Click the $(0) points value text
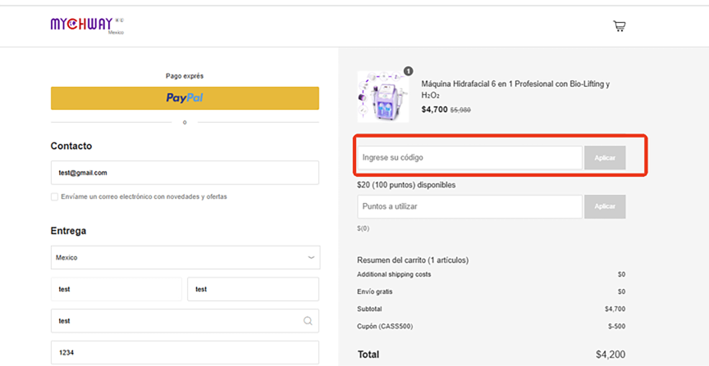 point(363,228)
